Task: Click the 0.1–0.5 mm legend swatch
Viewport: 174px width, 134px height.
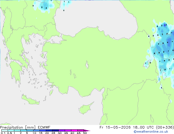Action: pos(5,130)
